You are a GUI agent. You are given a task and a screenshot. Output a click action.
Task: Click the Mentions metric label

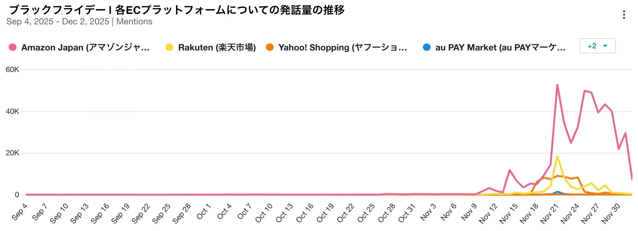point(134,21)
